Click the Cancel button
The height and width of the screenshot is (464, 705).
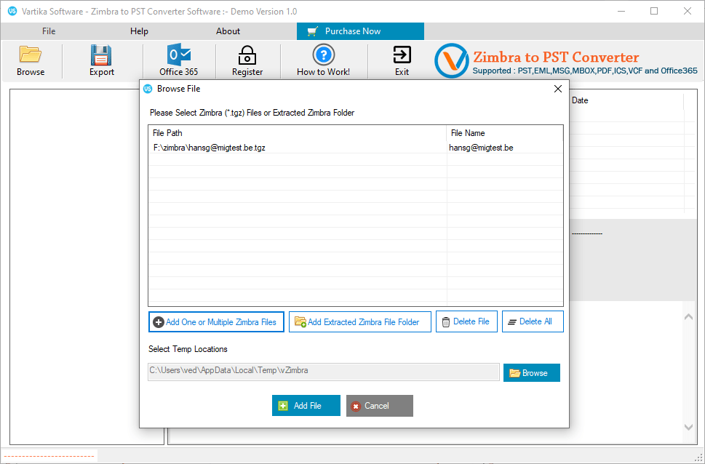(x=380, y=406)
